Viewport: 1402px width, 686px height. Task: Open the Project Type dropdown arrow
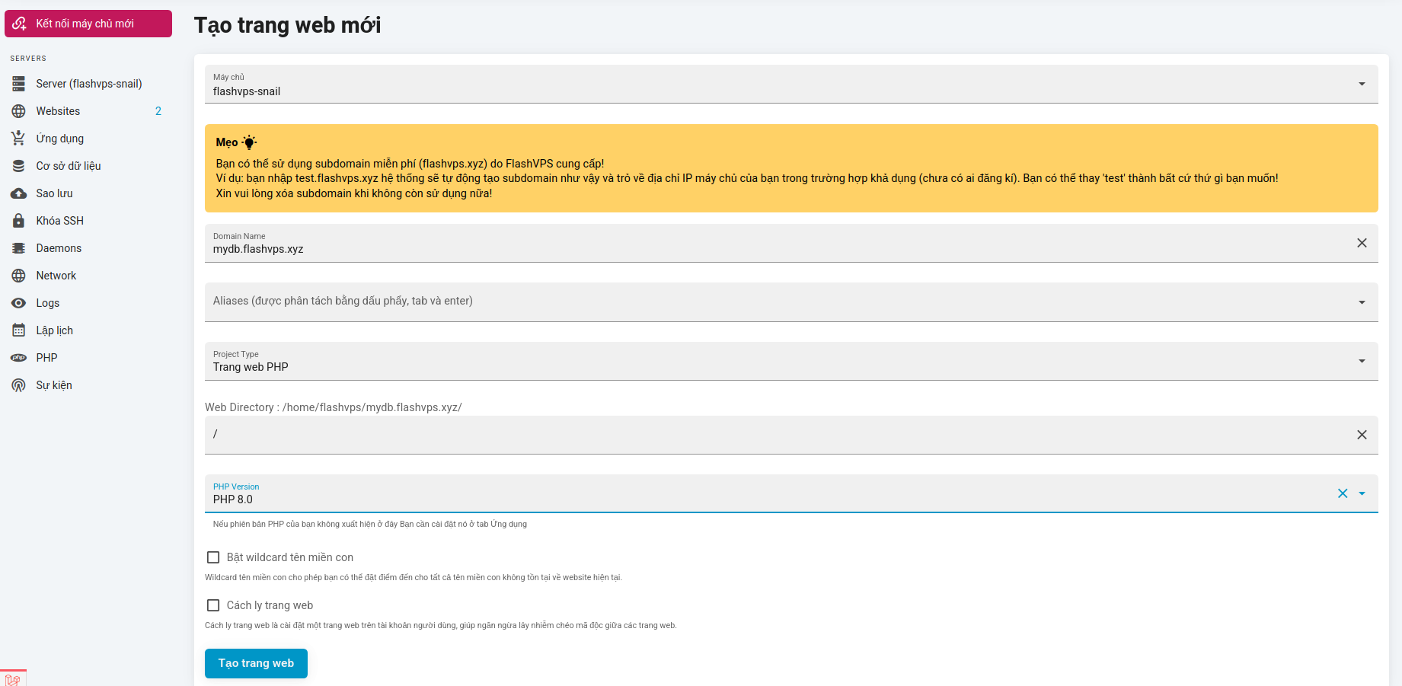coord(1362,361)
